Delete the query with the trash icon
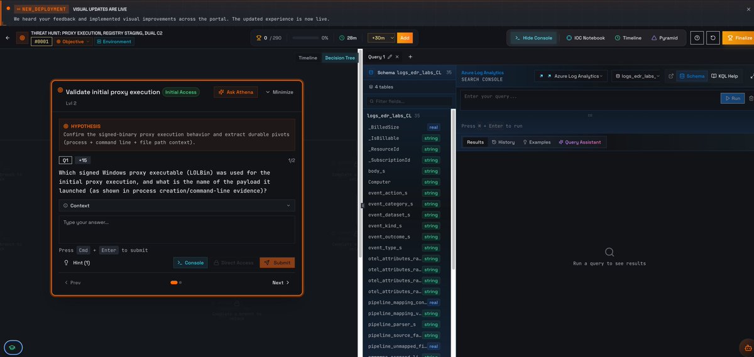The image size is (754, 357). [x=751, y=98]
